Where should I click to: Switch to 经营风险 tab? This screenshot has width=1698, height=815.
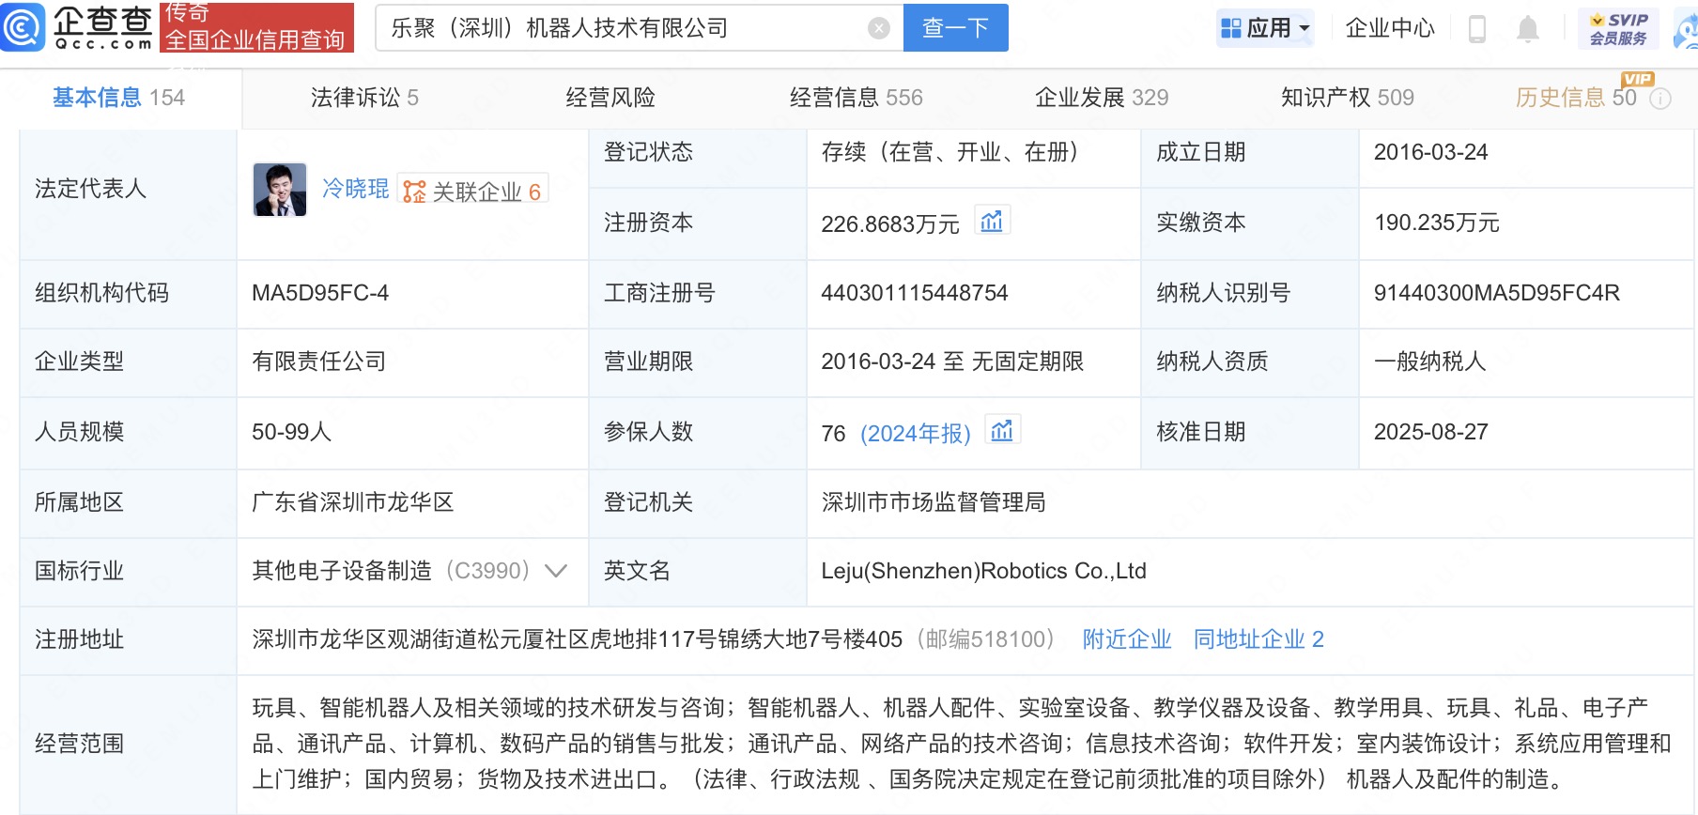[610, 98]
